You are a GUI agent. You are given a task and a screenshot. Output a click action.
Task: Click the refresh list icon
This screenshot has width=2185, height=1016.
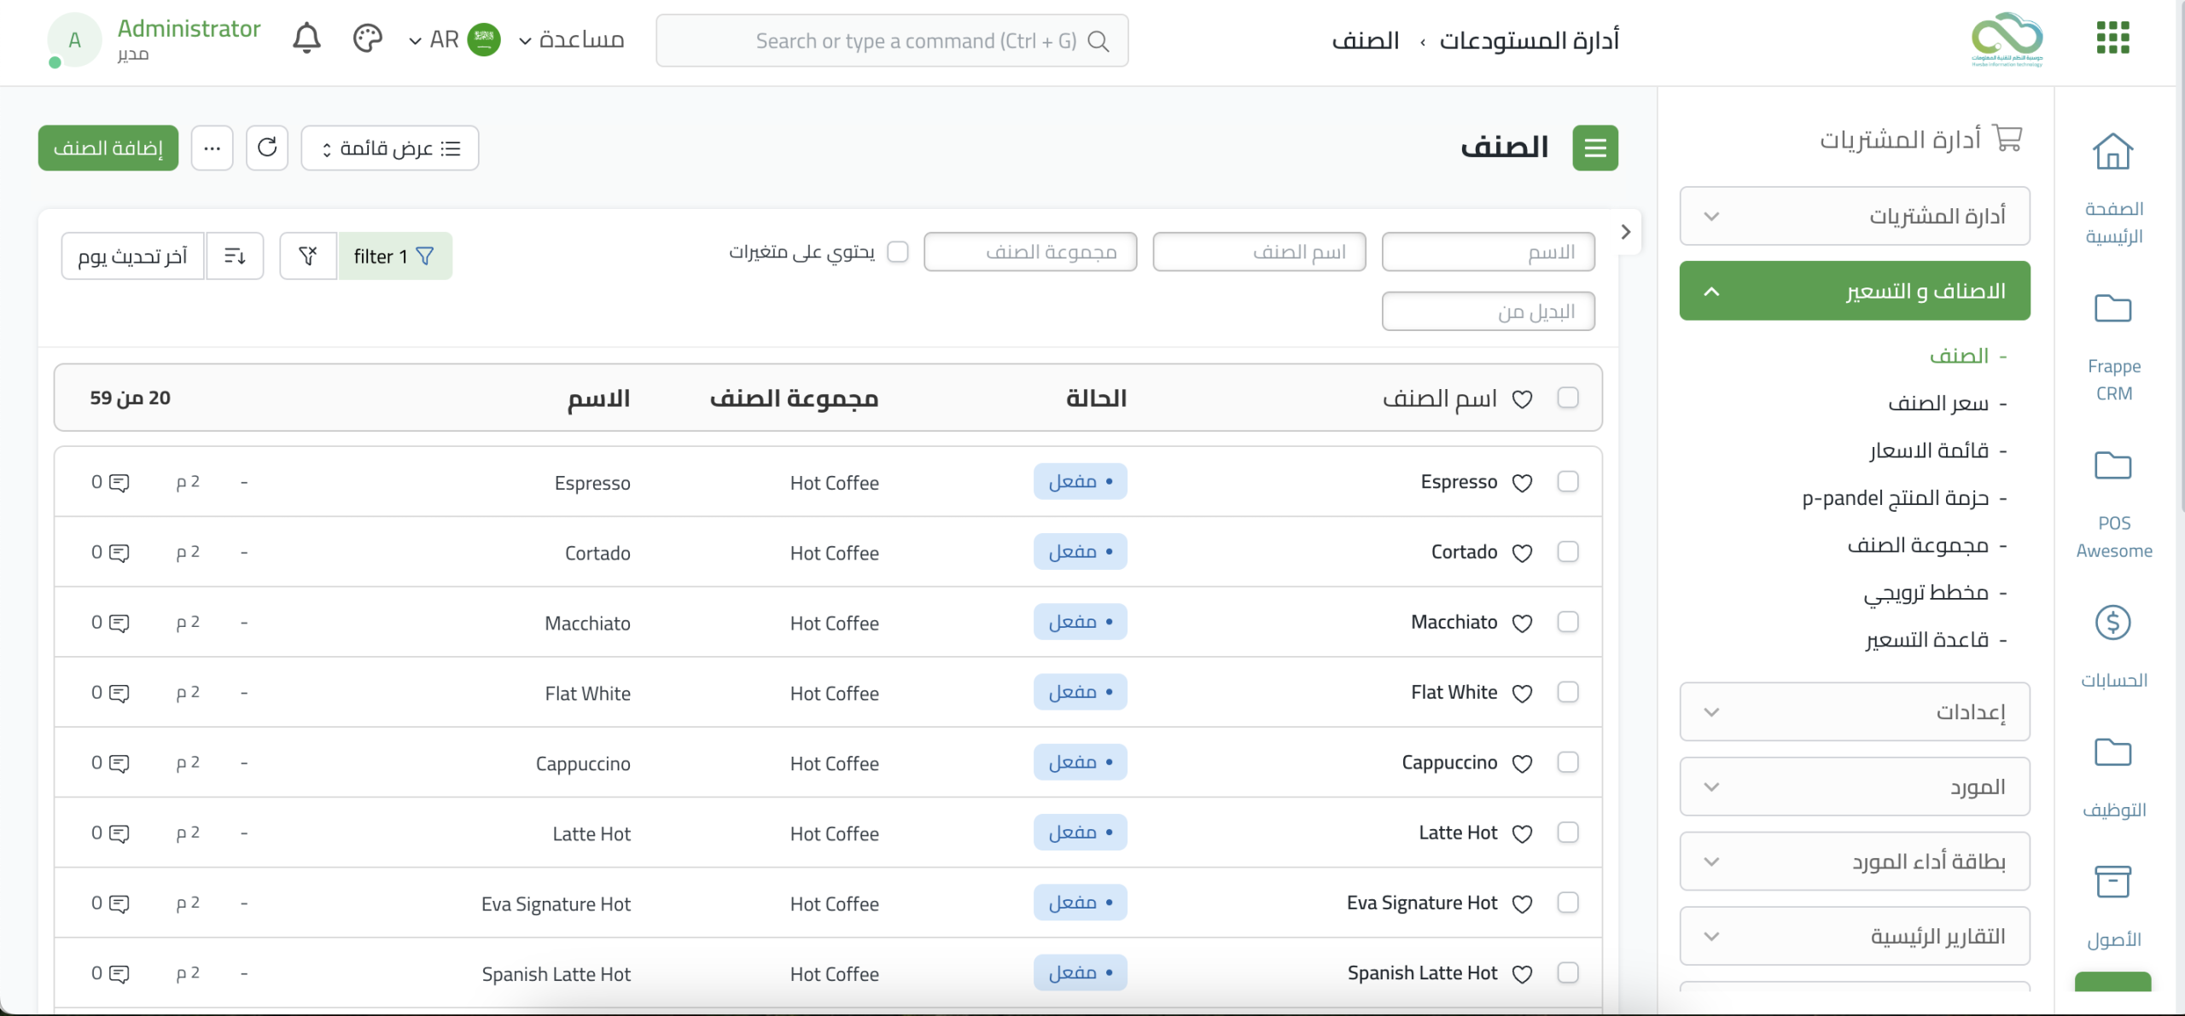point(267,148)
